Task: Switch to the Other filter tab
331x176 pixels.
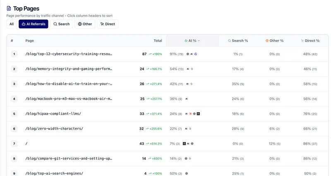Action: tap(85, 24)
